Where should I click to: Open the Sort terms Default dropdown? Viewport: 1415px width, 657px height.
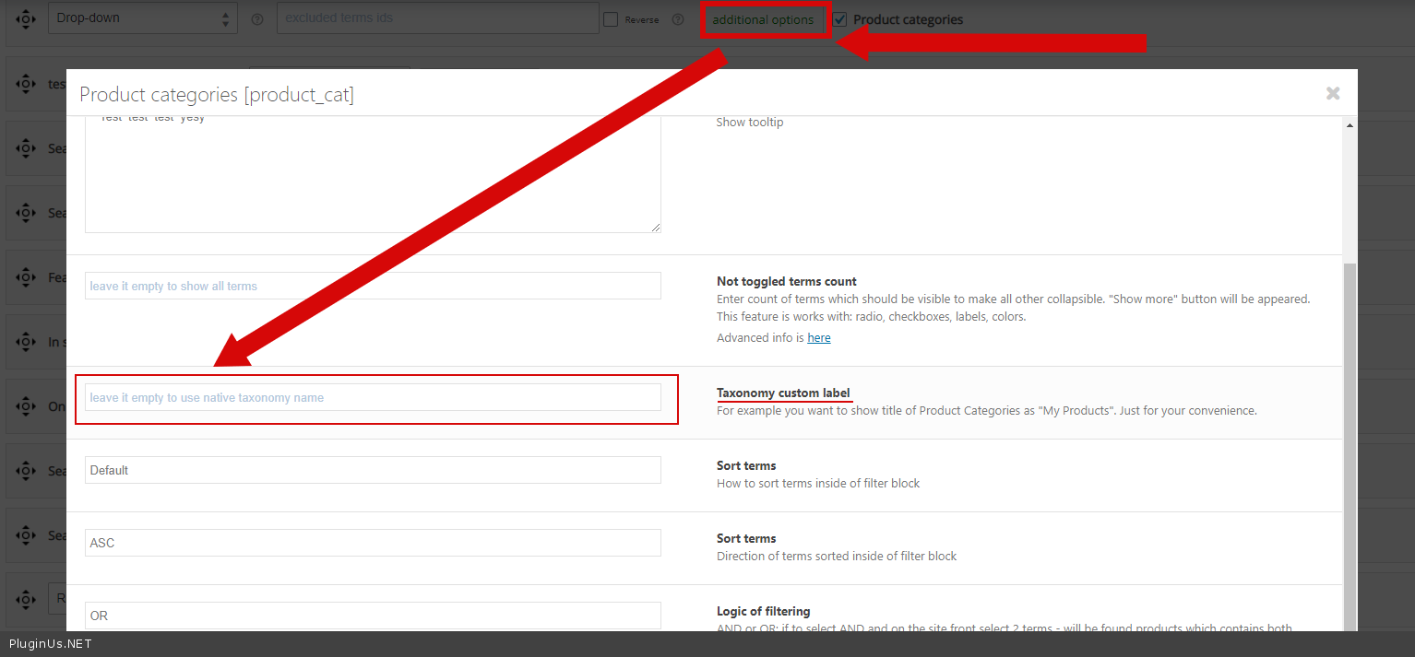pos(373,470)
